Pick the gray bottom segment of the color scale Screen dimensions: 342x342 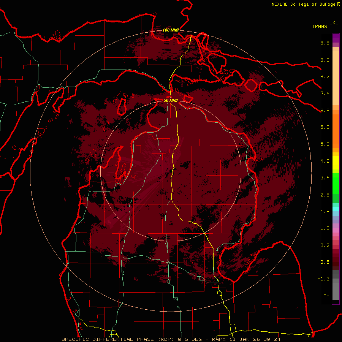click(336, 290)
